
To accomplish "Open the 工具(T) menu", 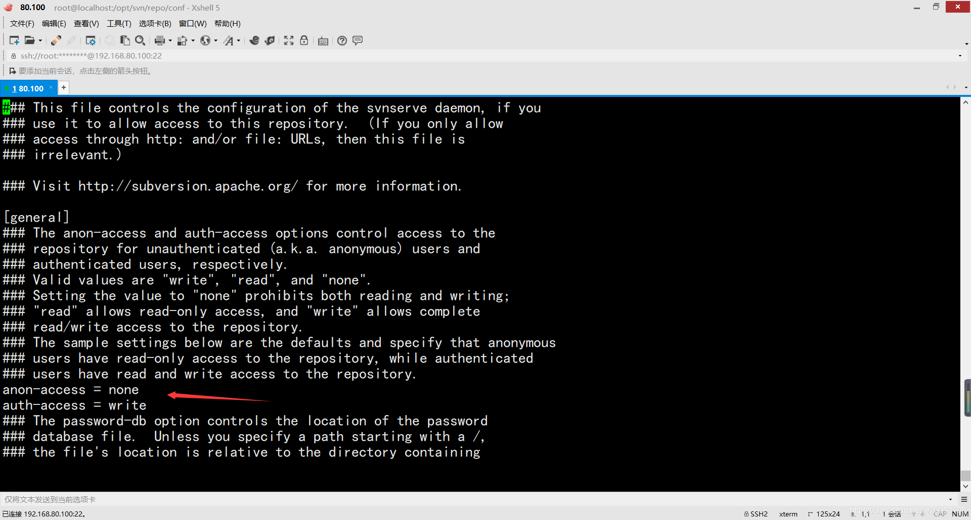I will [119, 24].
